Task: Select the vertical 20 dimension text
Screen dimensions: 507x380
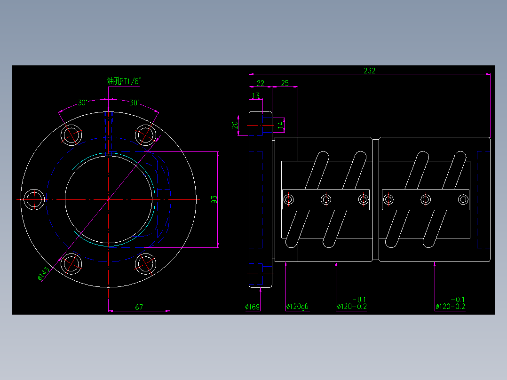Action: click(235, 125)
